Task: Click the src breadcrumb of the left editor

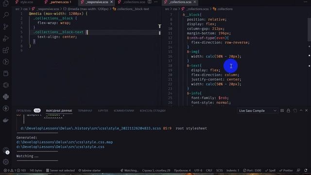Action: pos(17,9)
